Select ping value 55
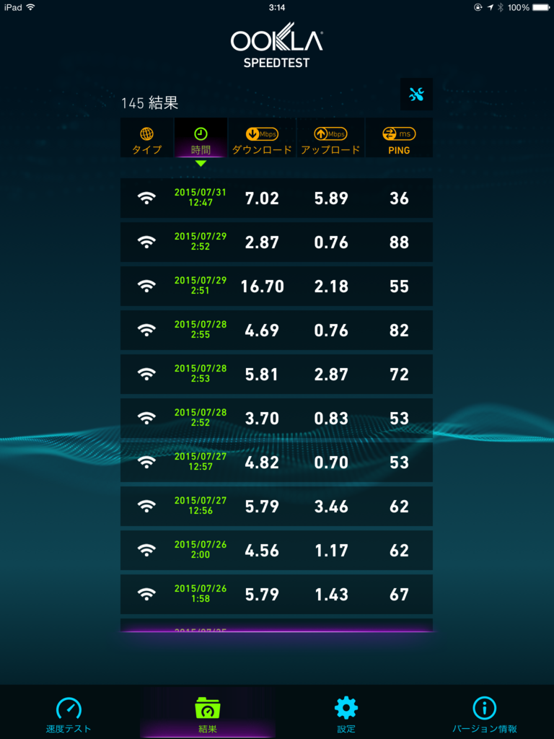Viewport: 554px width, 739px height. tap(399, 287)
